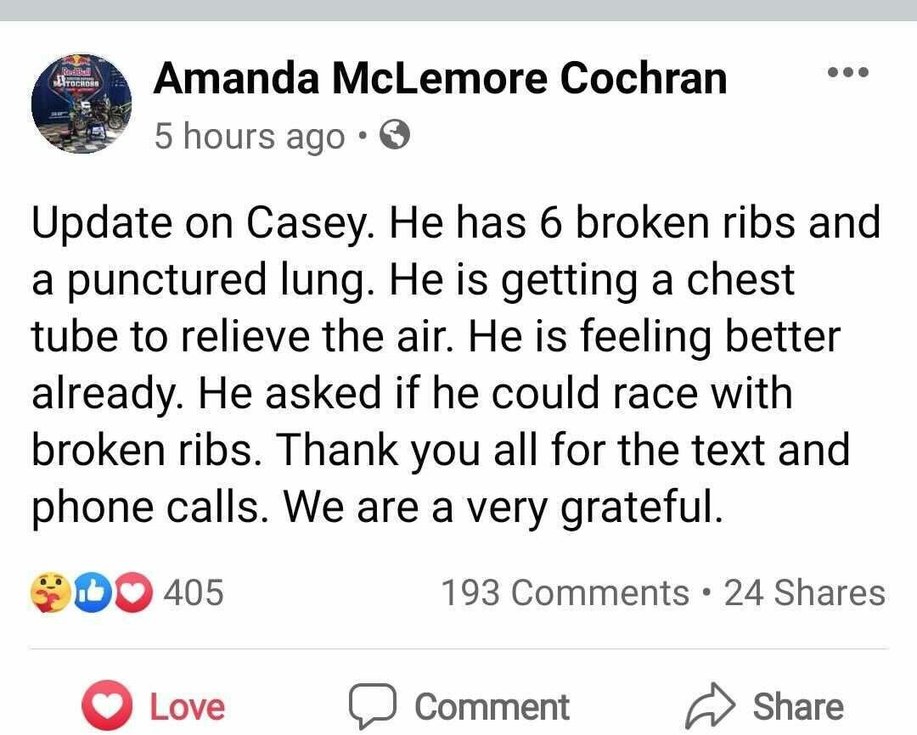Click the small red heart reaction icon

pyautogui.click(x=130, y=592)
